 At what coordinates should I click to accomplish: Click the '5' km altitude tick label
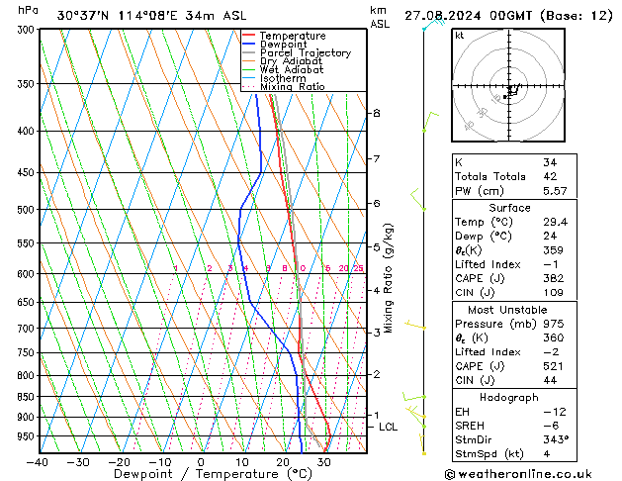pos(377,247)
